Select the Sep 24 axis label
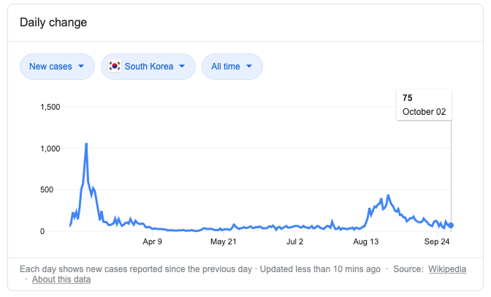Screen dimensions: 491x297 tap(437, 241)
